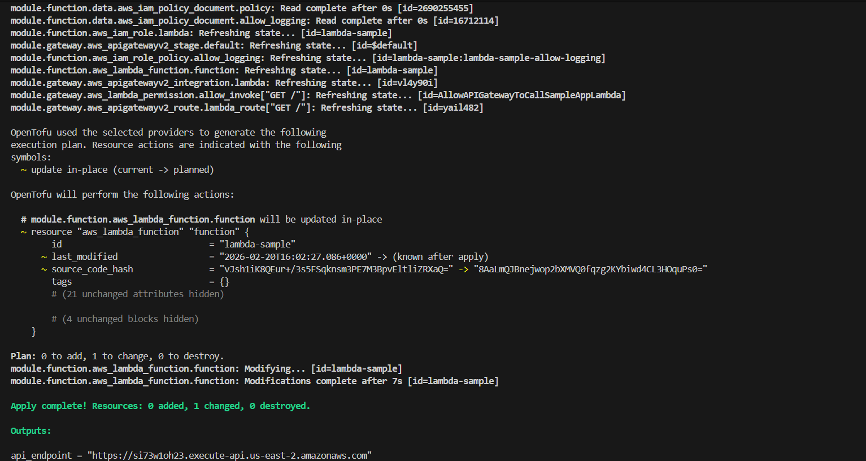Click the "Modifying..." status line
The image size is (866, 461).
206,368
